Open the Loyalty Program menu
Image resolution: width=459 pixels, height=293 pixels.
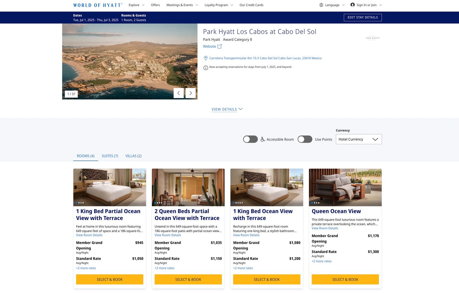[219, 5]
